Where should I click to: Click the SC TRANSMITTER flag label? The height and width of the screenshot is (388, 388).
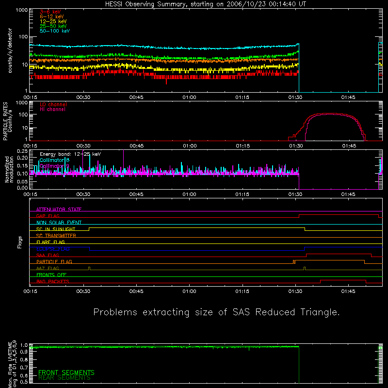[x=56, y=236]
